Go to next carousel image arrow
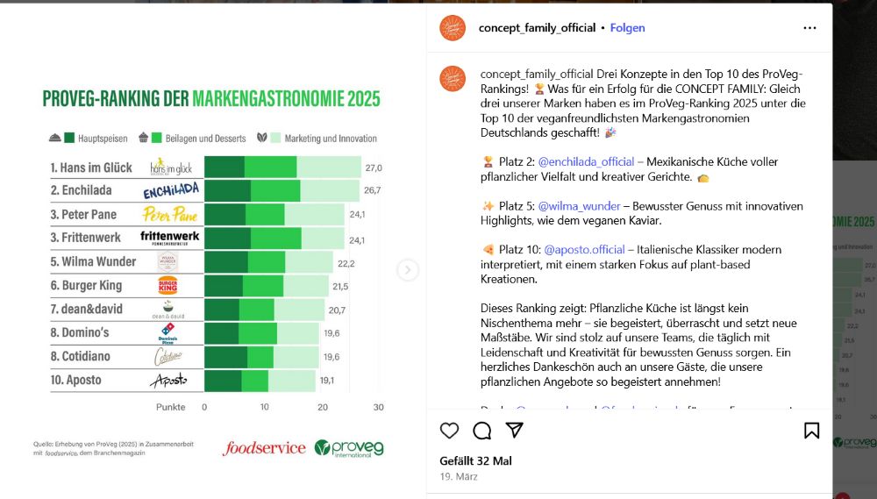This screenshot has height=499, width=877. pyautogui.click(x=408, y=270)
